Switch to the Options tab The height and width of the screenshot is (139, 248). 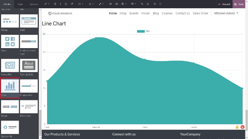[34, 4]
